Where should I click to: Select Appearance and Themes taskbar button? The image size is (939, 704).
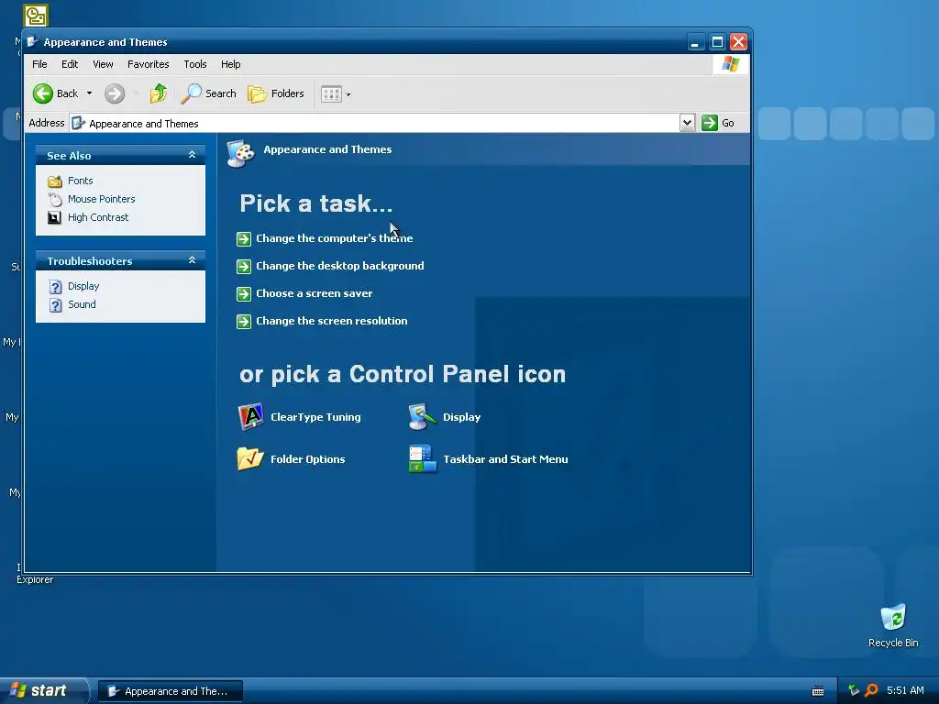click(170, 691)
